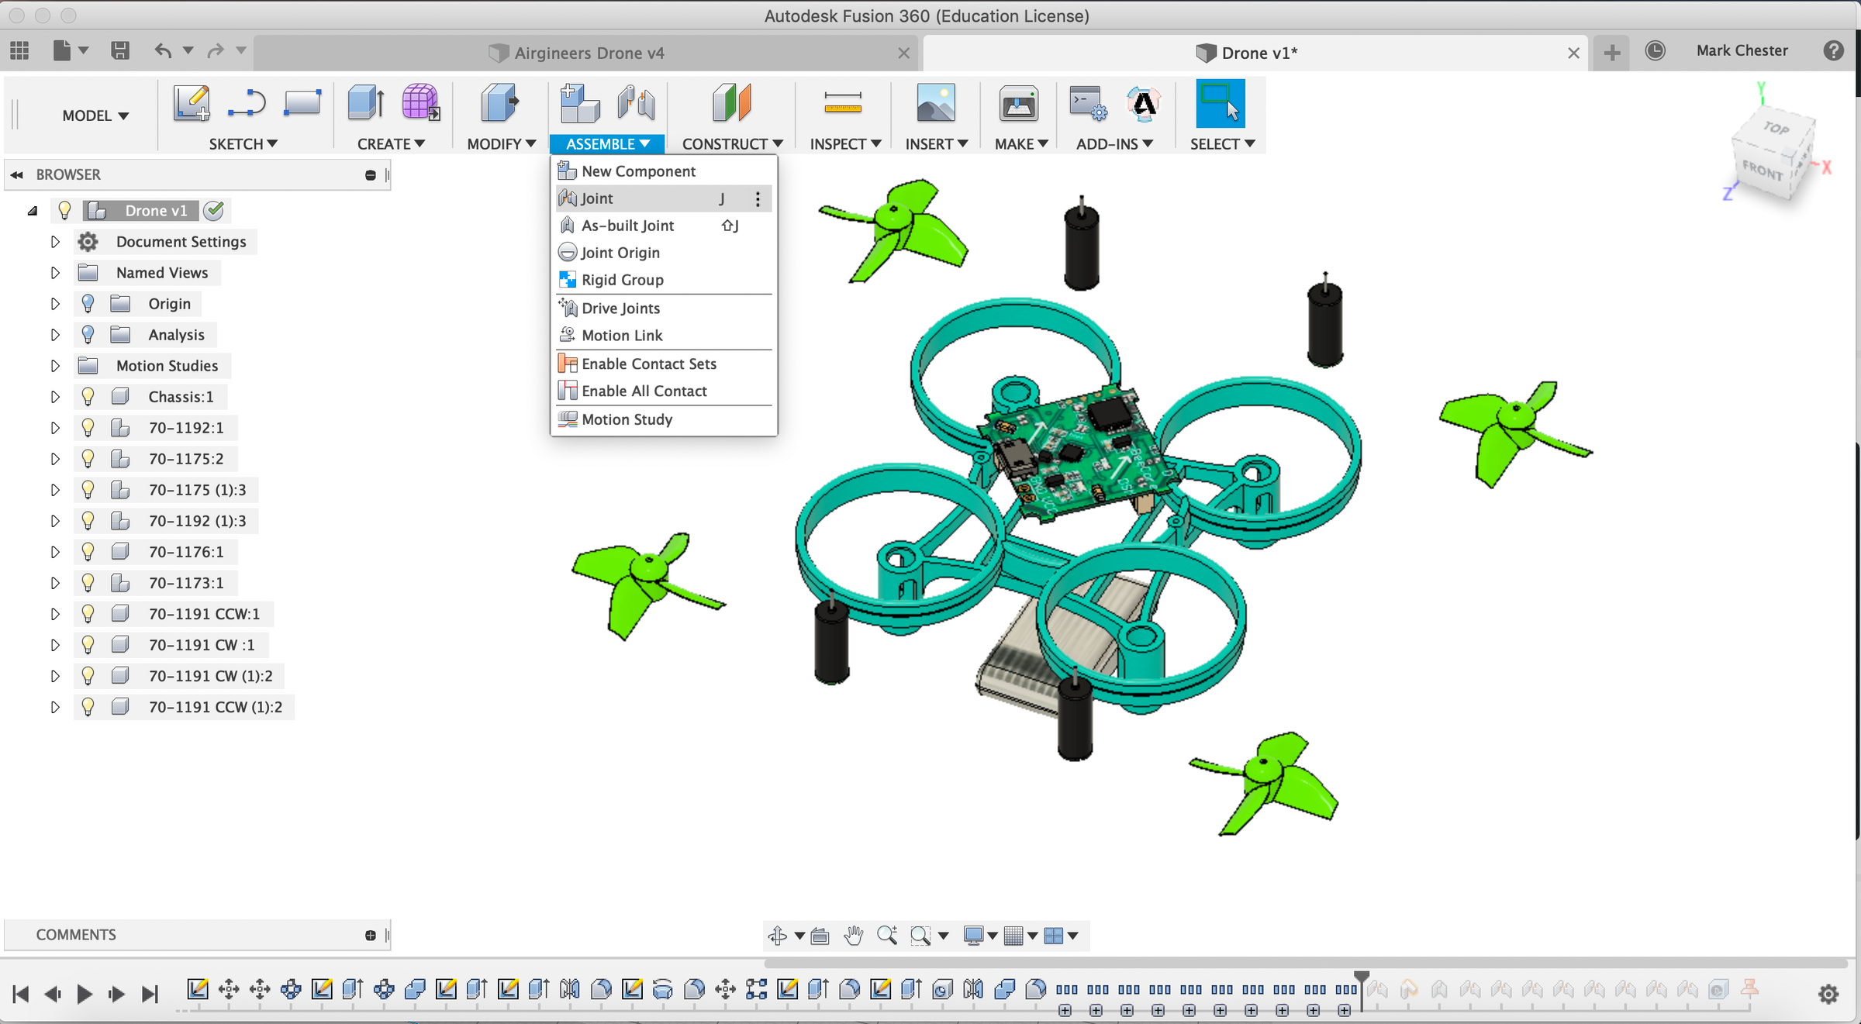Click the Zoom tool in navigation bar
1861x1024 pixels.
(x=888, y=935)
